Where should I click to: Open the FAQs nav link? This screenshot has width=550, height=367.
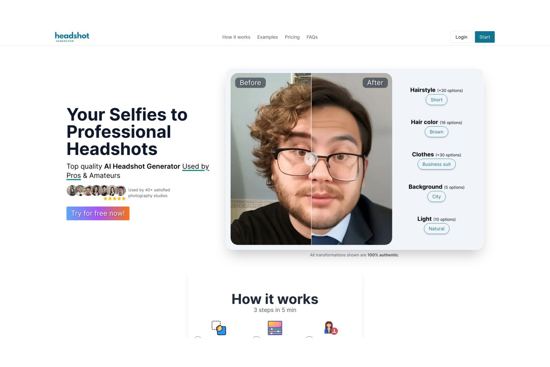(x=312, y=37)
